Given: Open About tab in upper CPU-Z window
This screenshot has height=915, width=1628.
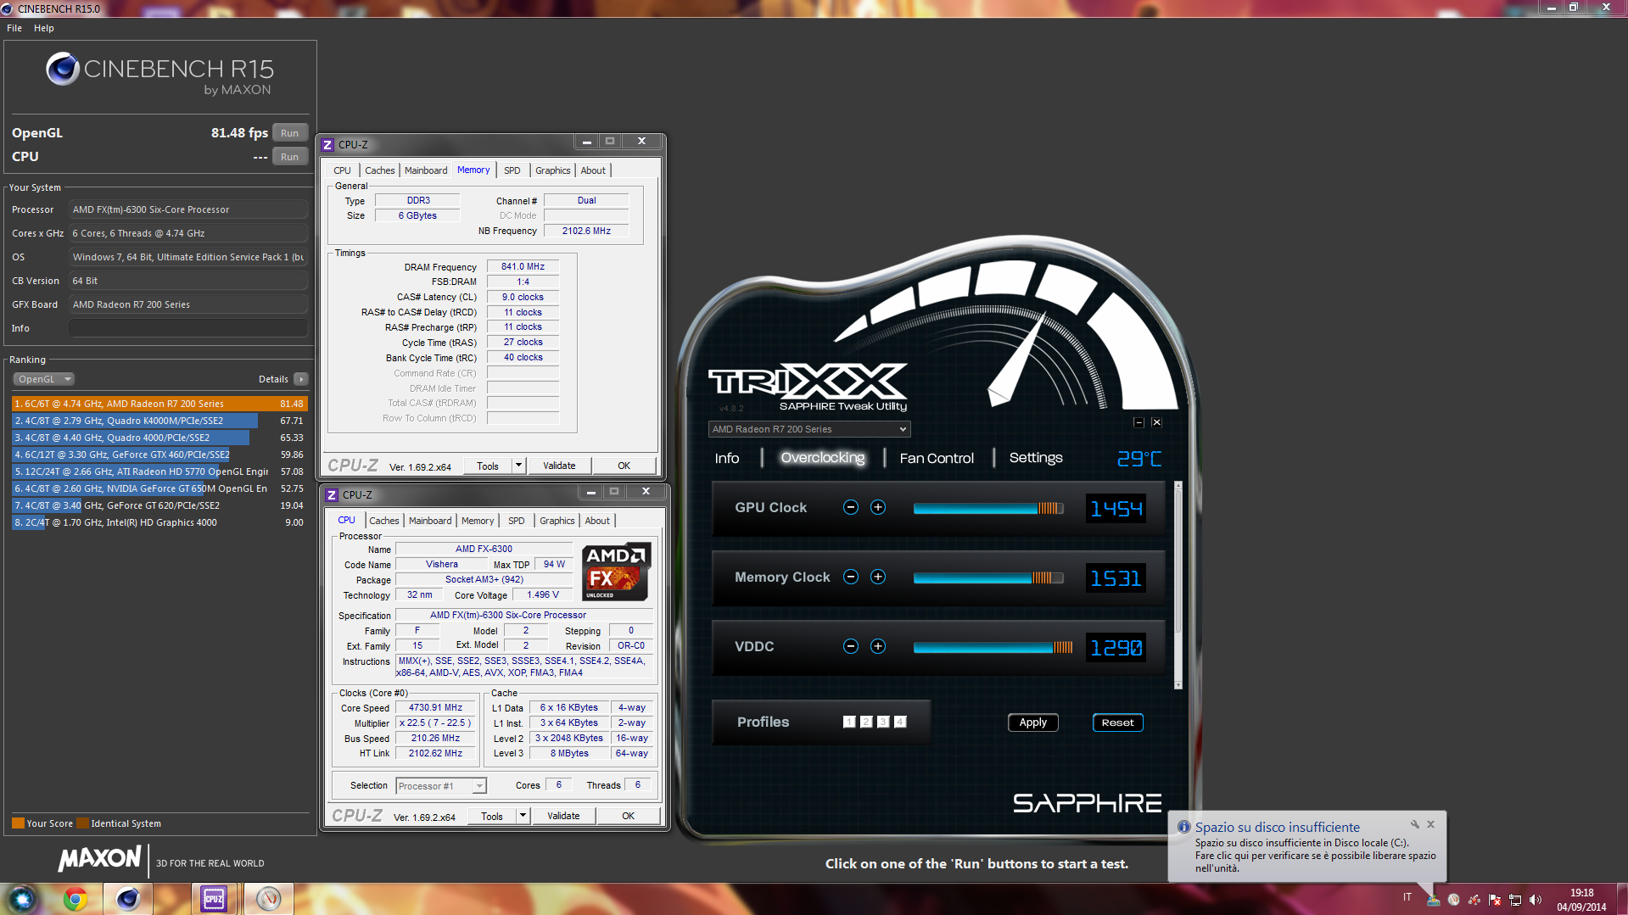Looking at the screenshot, I should 593,170.
